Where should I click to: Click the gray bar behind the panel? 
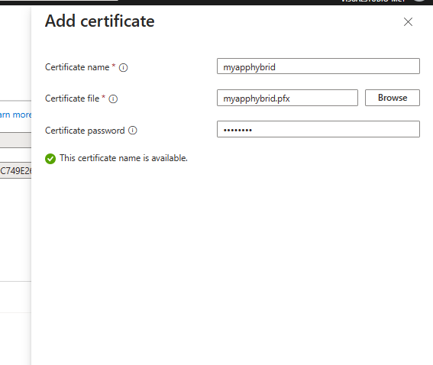coord(16,140)
